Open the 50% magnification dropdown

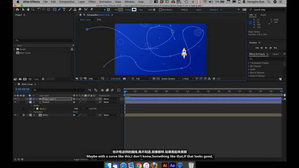(x=94, y=78)
